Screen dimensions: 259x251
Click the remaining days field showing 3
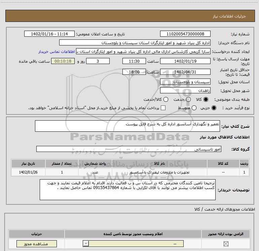click(98, 61)
